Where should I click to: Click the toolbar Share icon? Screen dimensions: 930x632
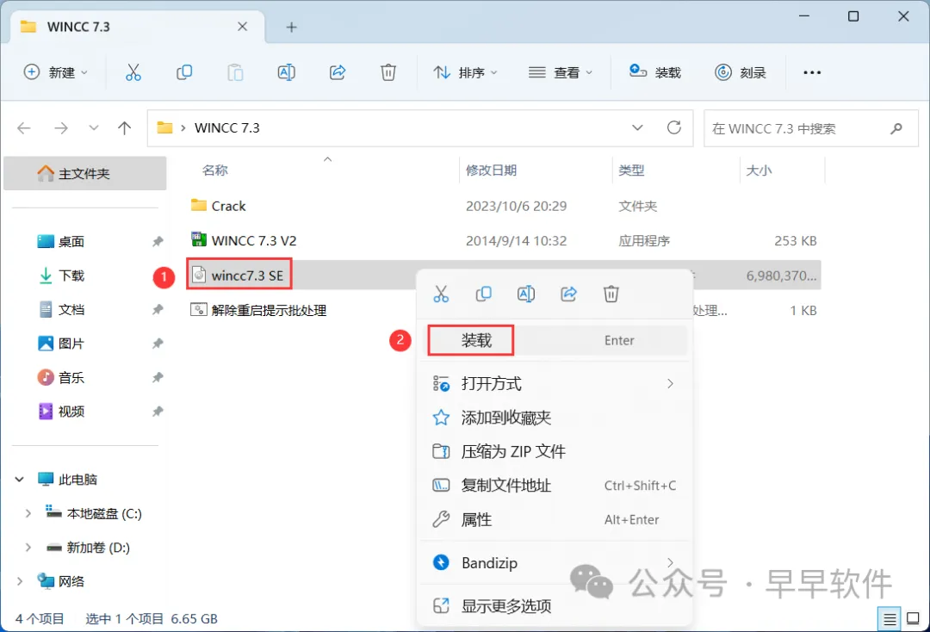tap(338, 72)
